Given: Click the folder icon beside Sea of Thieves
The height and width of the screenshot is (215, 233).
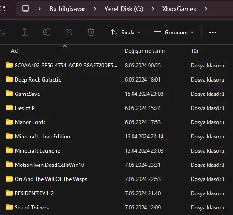Looking at the screenshot, I should [x=9, y=207].
